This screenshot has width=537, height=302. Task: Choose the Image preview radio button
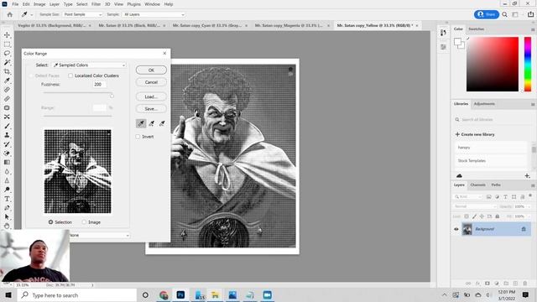pos(84,222)
